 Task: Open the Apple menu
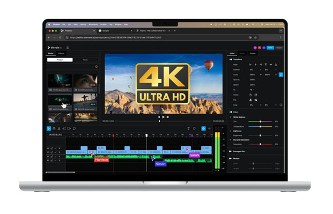click(x=49, y=25)
